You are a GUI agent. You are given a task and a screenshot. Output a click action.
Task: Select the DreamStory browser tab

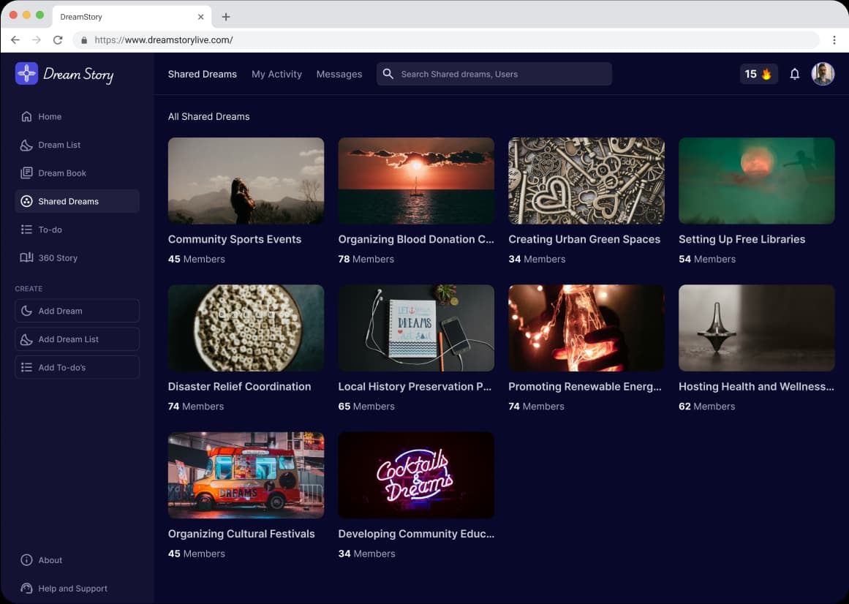tap(132, 17)
